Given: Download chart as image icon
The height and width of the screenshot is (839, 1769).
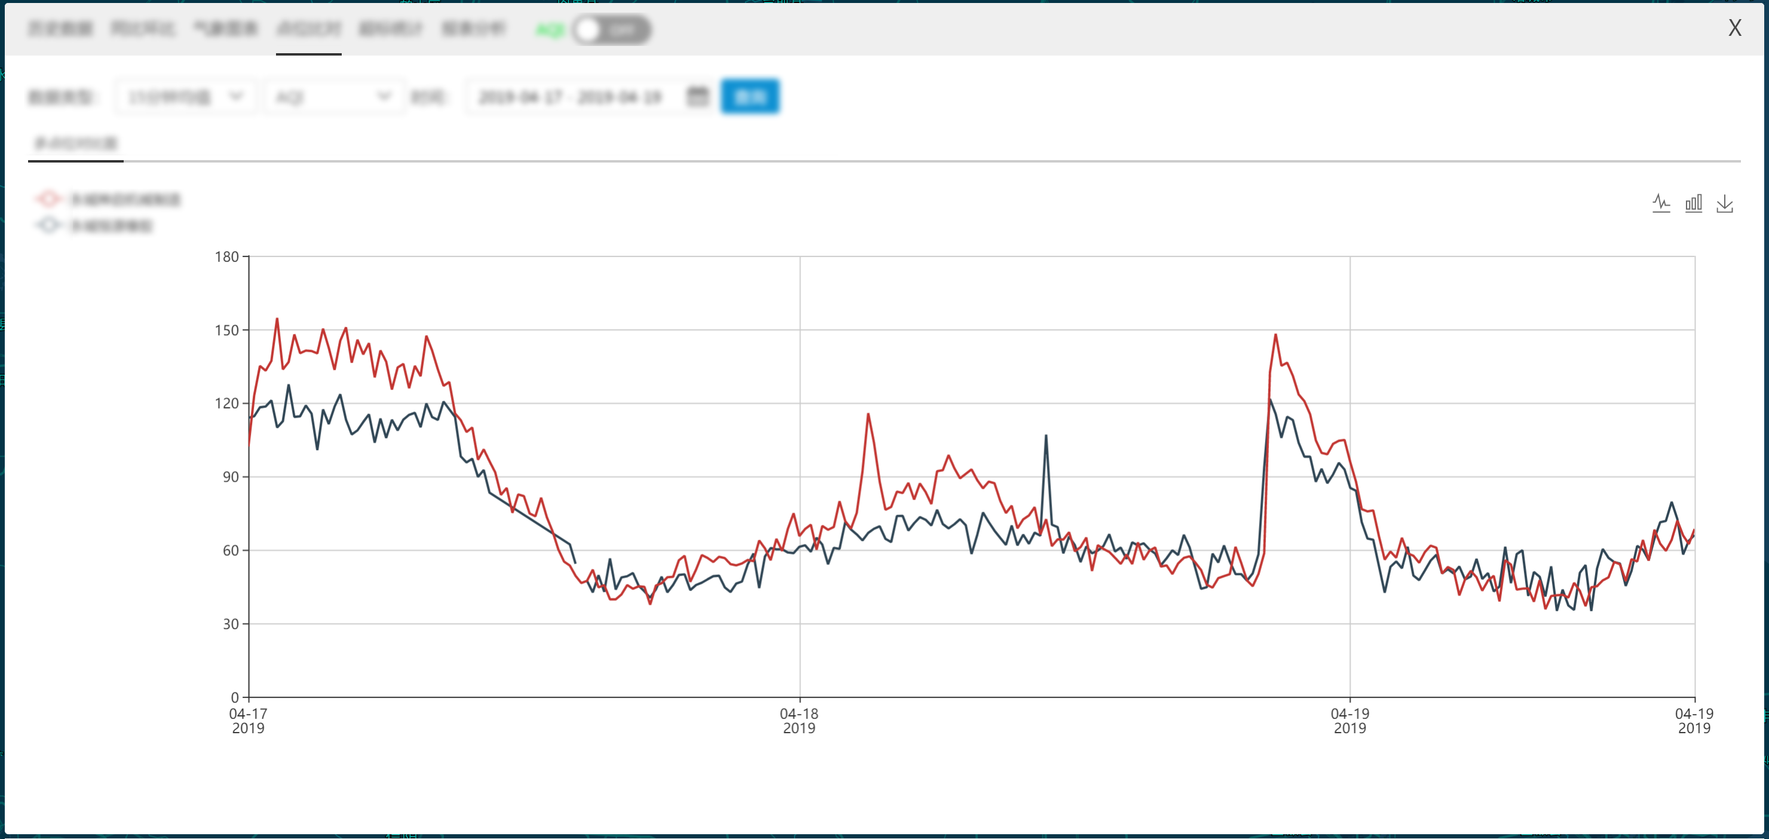Looking at the screenshot, I should [x=1724, y=203].
